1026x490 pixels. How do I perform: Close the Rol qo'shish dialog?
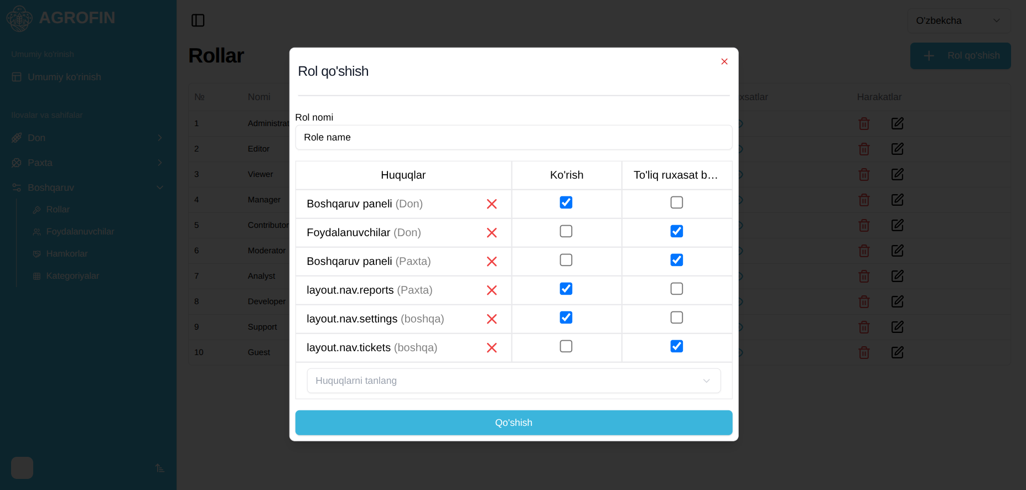coord(724,61)
